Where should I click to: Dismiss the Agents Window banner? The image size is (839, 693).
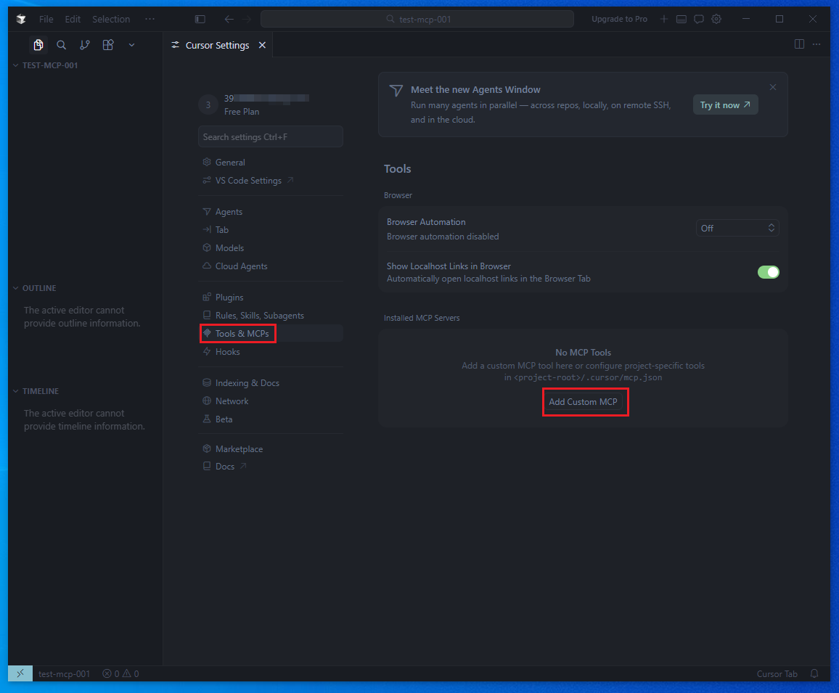coord(773,87)
